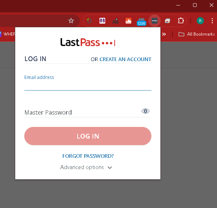Toggle master password visibility eye
Viewport: 217px width, 208px height.
pos(146,111)
